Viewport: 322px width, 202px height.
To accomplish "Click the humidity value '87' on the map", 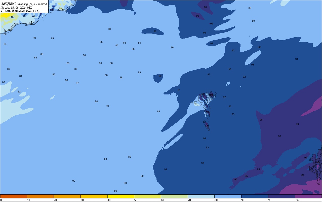I will [77, 83].
